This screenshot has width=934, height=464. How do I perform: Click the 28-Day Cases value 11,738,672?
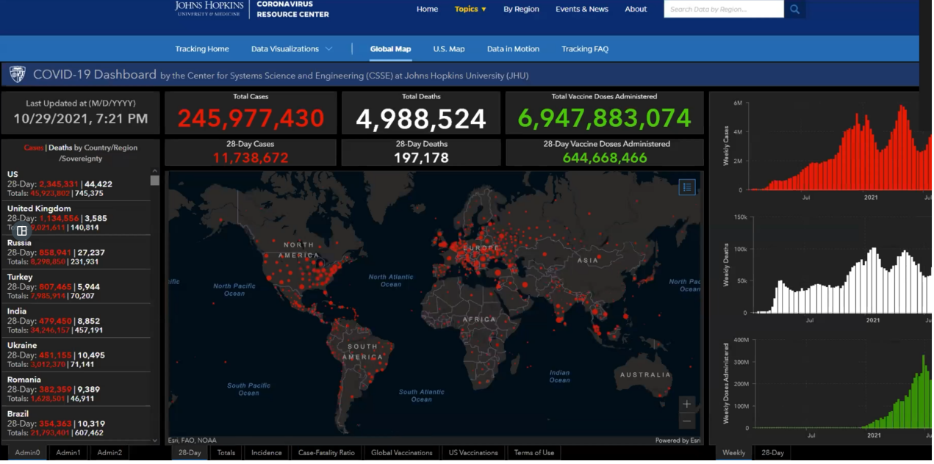[251, 157]
